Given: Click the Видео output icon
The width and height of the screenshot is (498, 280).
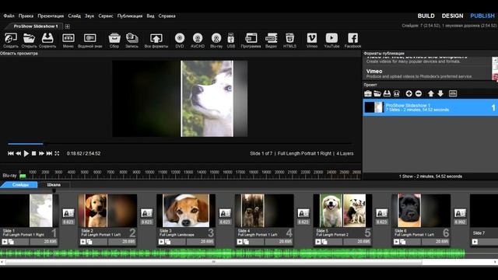Looking at the screenshot, I should tap(271, 38).
